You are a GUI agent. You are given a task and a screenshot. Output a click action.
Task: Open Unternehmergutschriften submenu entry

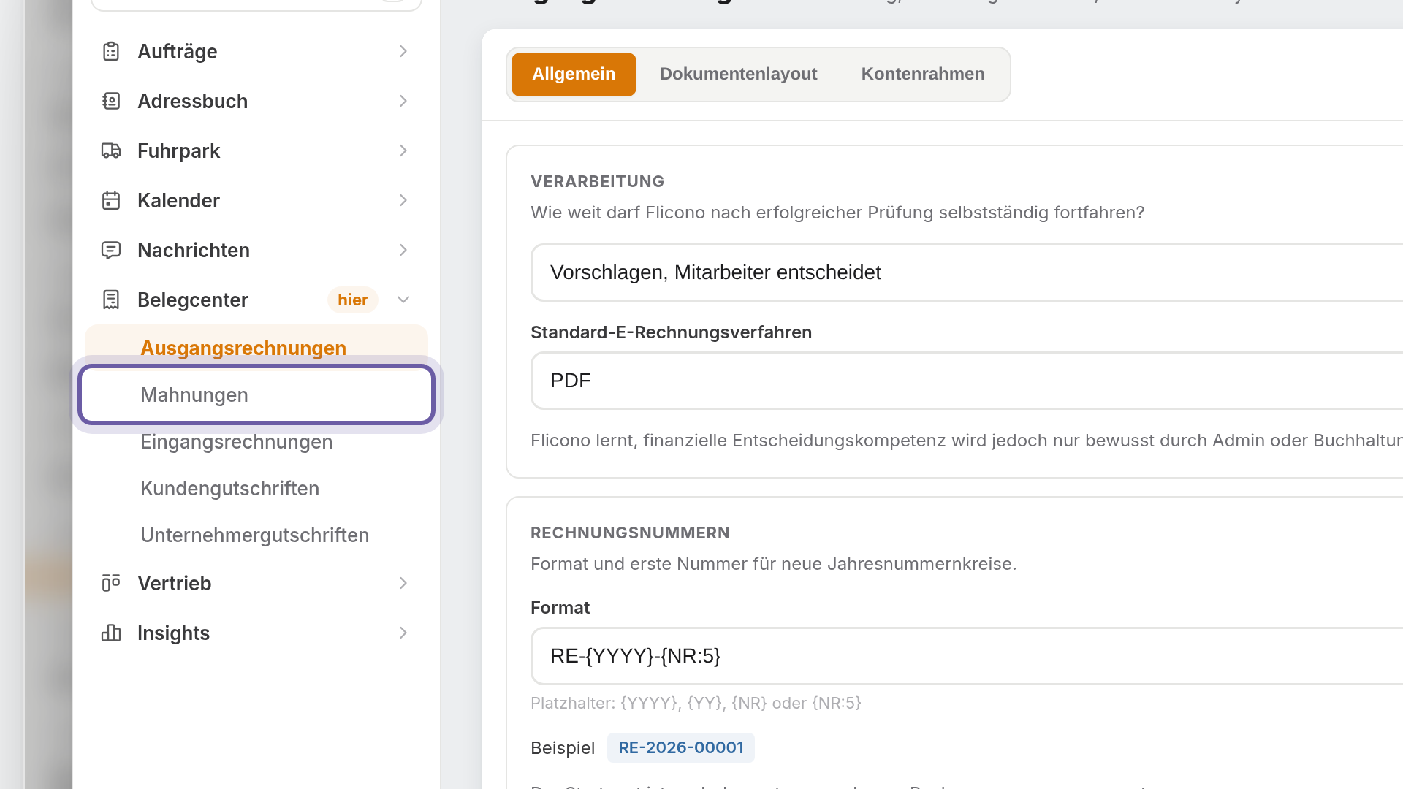coord(256,535)
